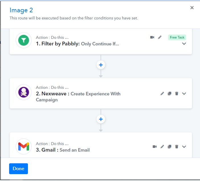
Task: Delete the Gmail Send an Email step
Action: 177,147
